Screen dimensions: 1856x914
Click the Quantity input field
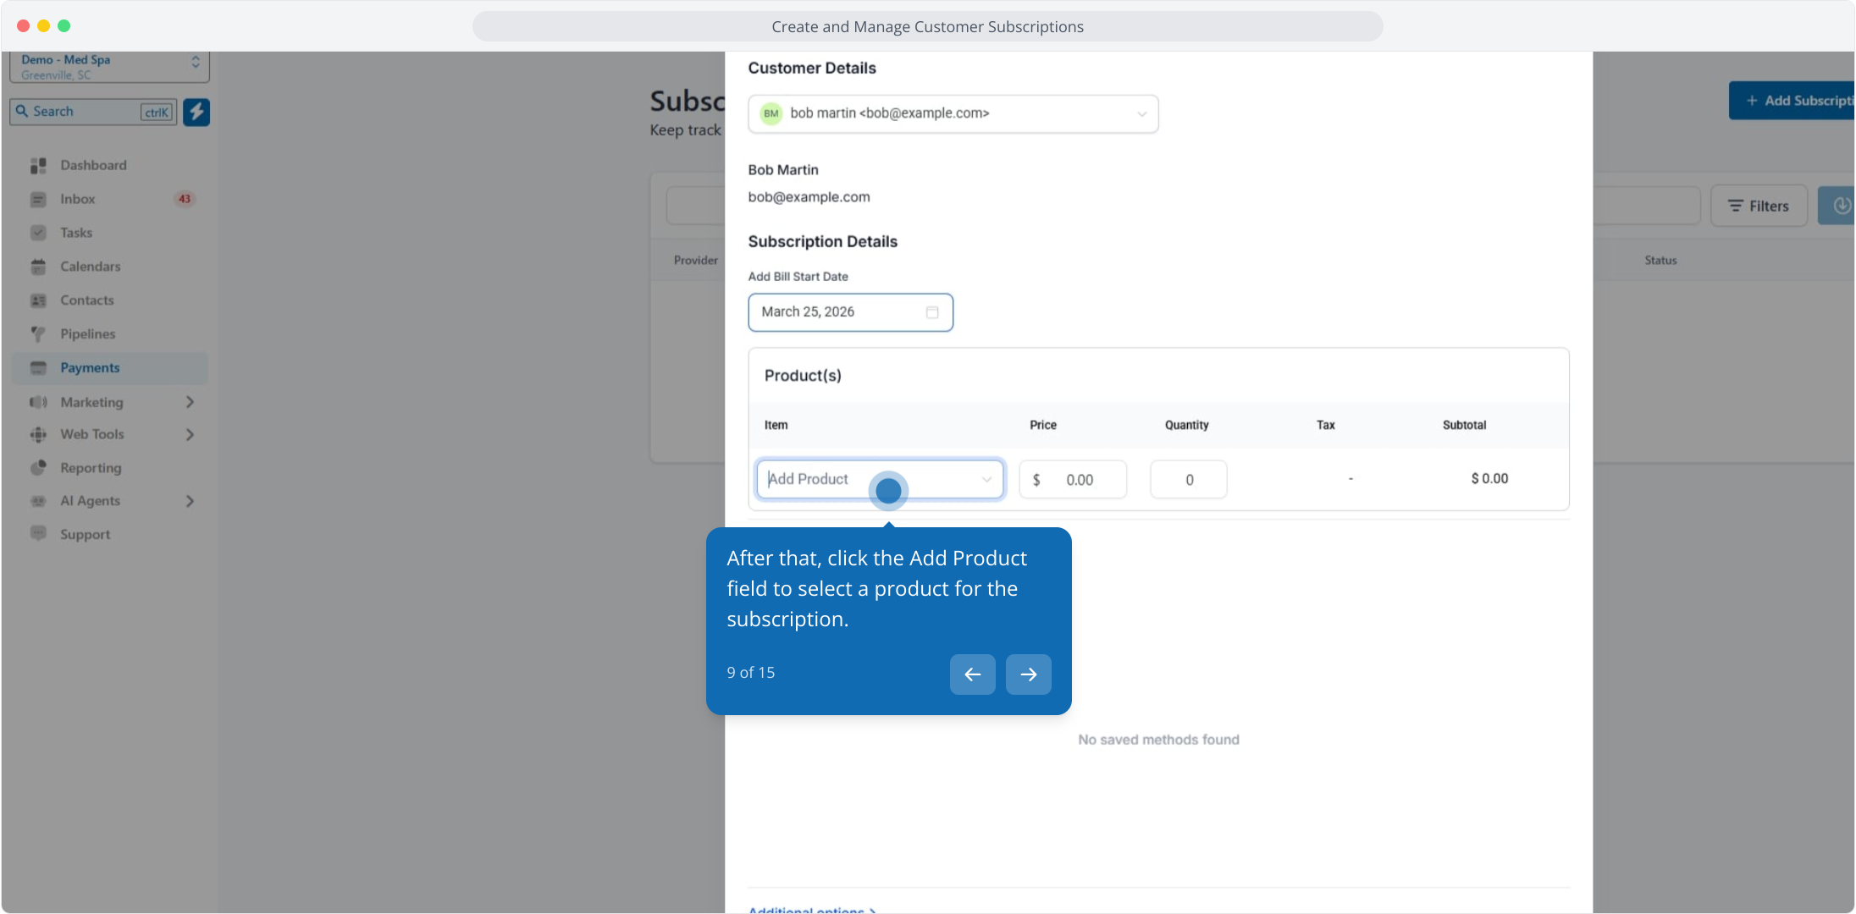[1188, 480]
